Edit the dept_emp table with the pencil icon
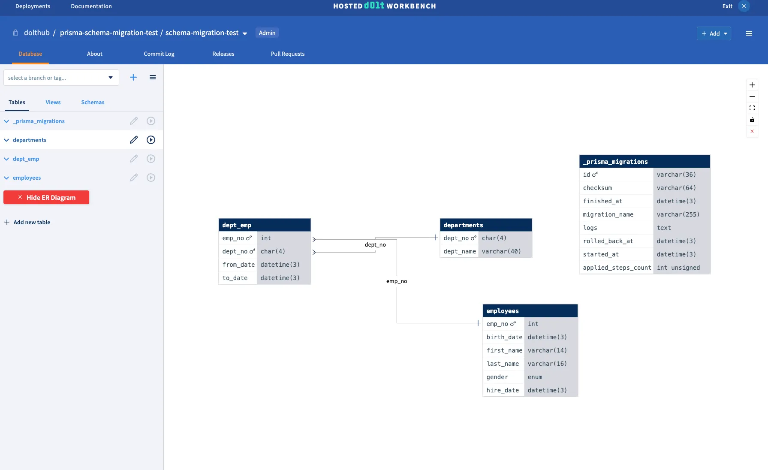The width and height of the screenshot is (768, 470). point(134,159)
